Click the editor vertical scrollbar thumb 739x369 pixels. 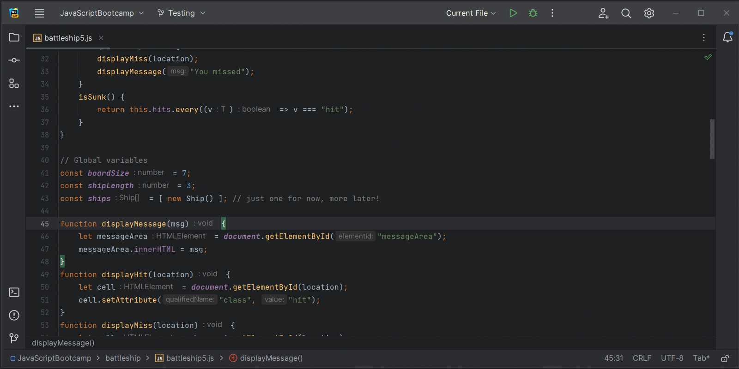[712, 139]
